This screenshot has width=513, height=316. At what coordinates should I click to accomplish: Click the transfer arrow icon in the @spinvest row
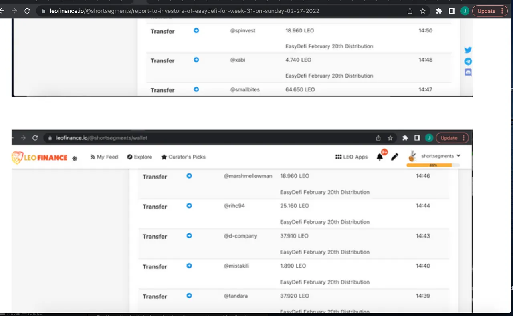[196, 30]
